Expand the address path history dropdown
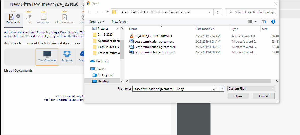This screenshot has width=300, height=135. (209, 12)
